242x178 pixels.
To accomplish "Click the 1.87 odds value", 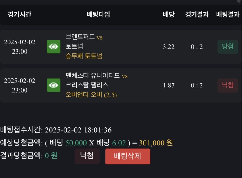I will [x=168, y=85].
